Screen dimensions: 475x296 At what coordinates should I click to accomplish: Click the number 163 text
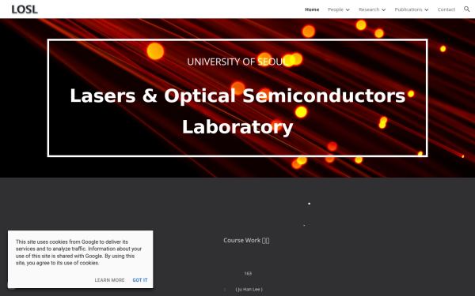(x=248, y=273)
